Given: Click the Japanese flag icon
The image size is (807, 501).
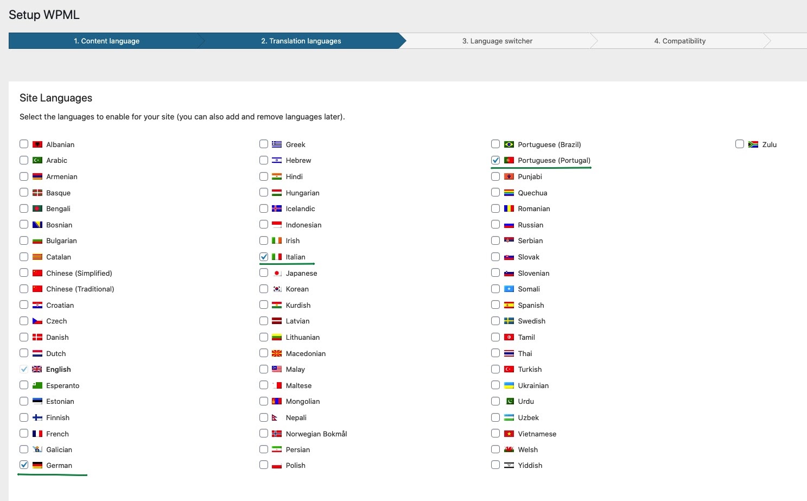Looking at the screenshot, I should pos(277,273).
